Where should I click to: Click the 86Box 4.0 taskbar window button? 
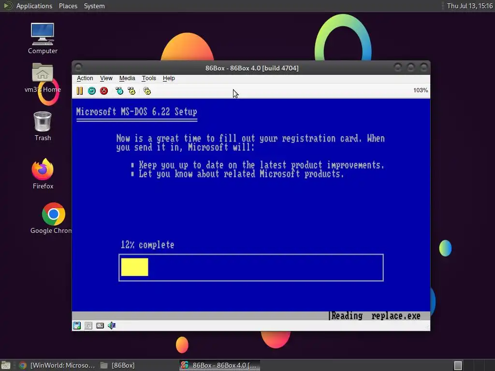pyautogui.click(x=220, y=365)
